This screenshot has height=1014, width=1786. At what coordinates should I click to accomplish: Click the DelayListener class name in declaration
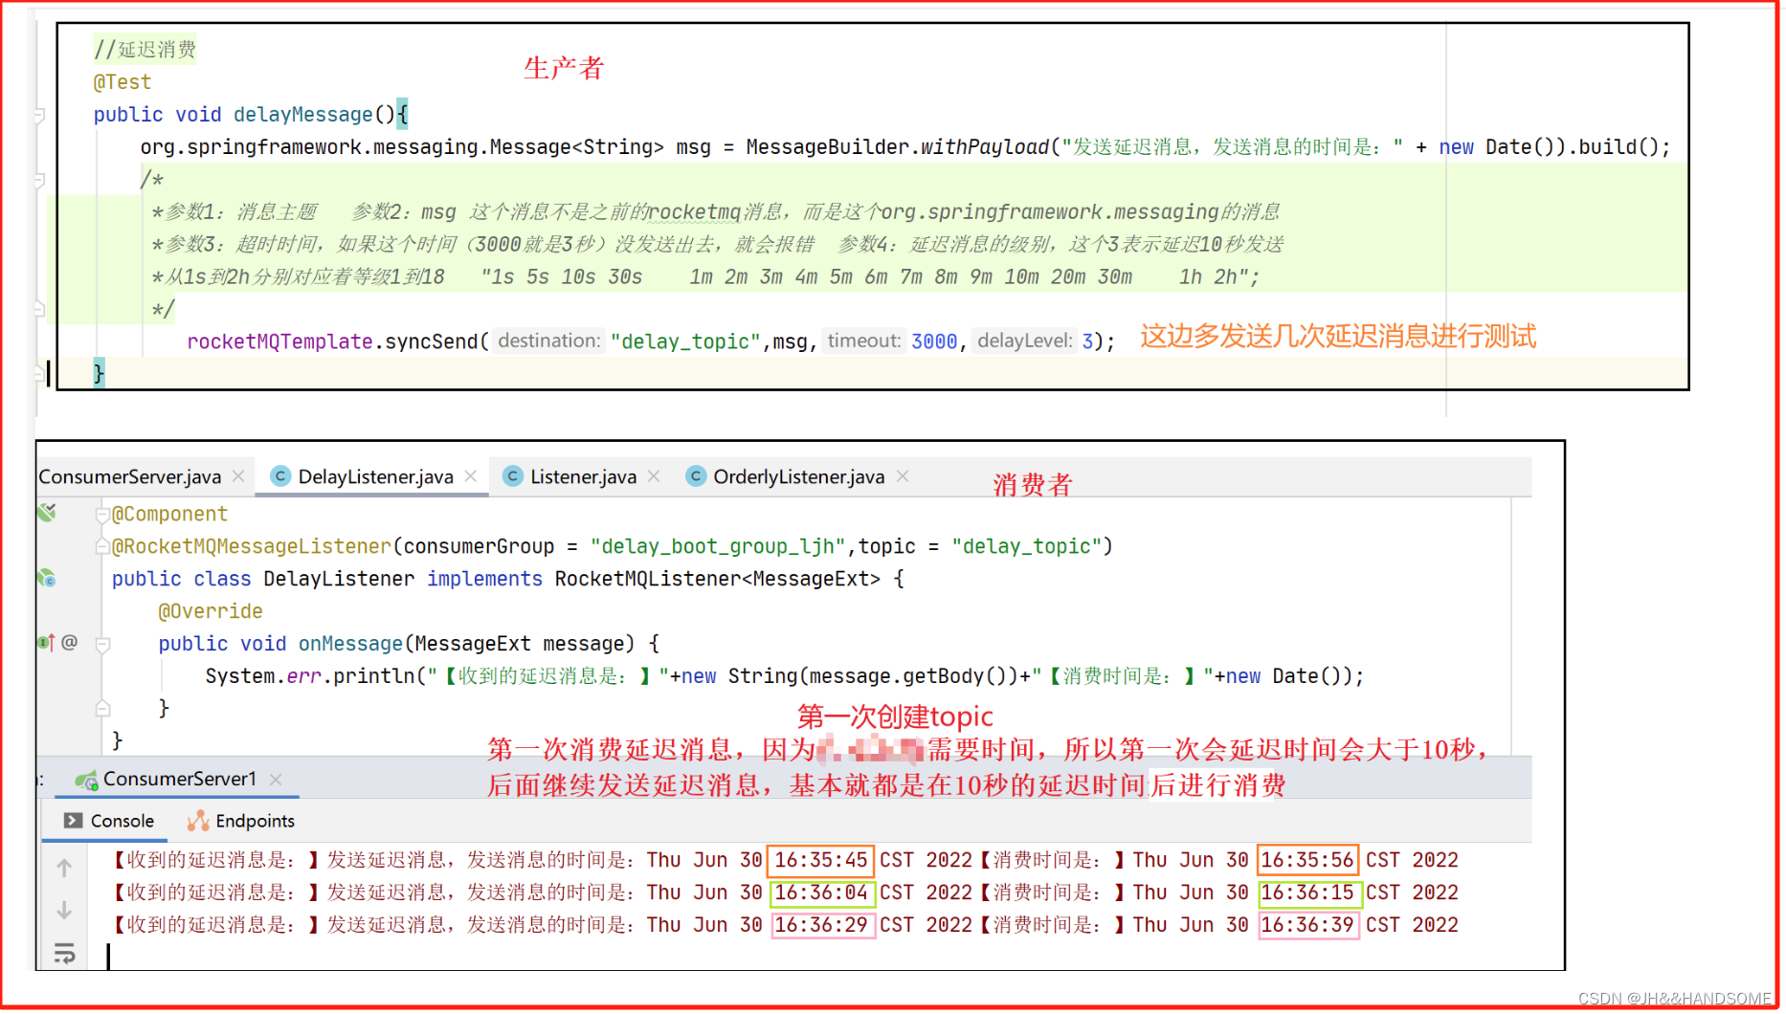point(339,580)
